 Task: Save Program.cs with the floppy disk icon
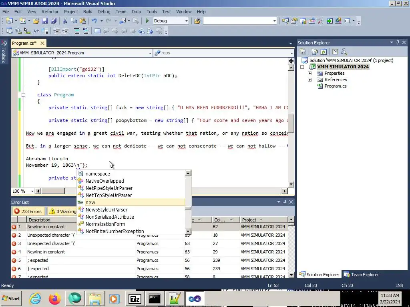(45, 21)
